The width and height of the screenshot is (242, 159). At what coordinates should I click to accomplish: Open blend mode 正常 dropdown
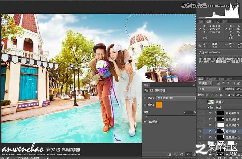pos(209,89)
